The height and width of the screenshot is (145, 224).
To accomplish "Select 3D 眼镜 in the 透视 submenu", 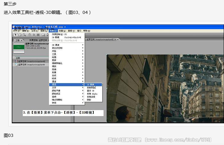I will pos(93,85).
